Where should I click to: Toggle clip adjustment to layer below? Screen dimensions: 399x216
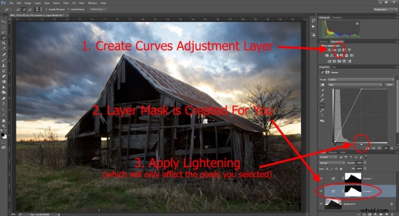(367, 148)
